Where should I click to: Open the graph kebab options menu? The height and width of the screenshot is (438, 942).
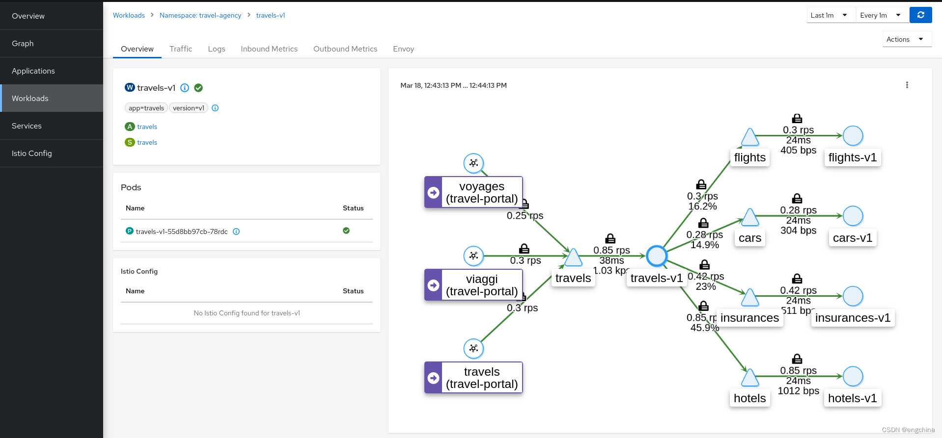pos(907,85)
